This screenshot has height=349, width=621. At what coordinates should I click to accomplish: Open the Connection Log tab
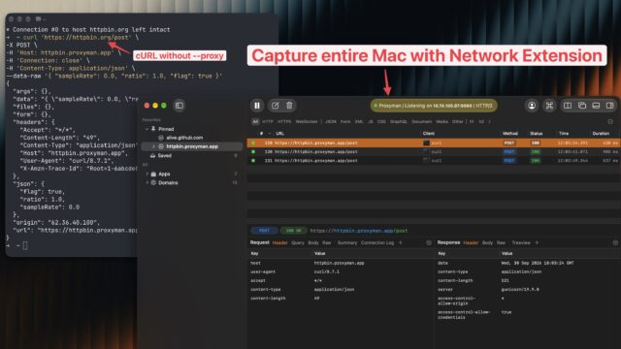coord(377,243)
